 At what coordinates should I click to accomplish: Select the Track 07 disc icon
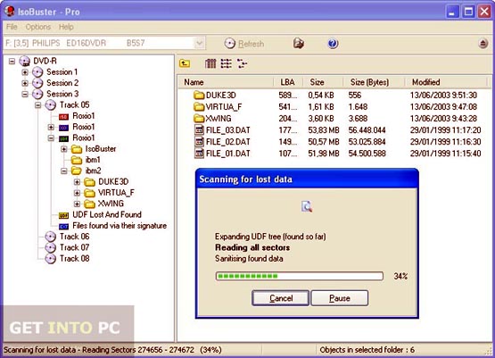click(50, 247)
